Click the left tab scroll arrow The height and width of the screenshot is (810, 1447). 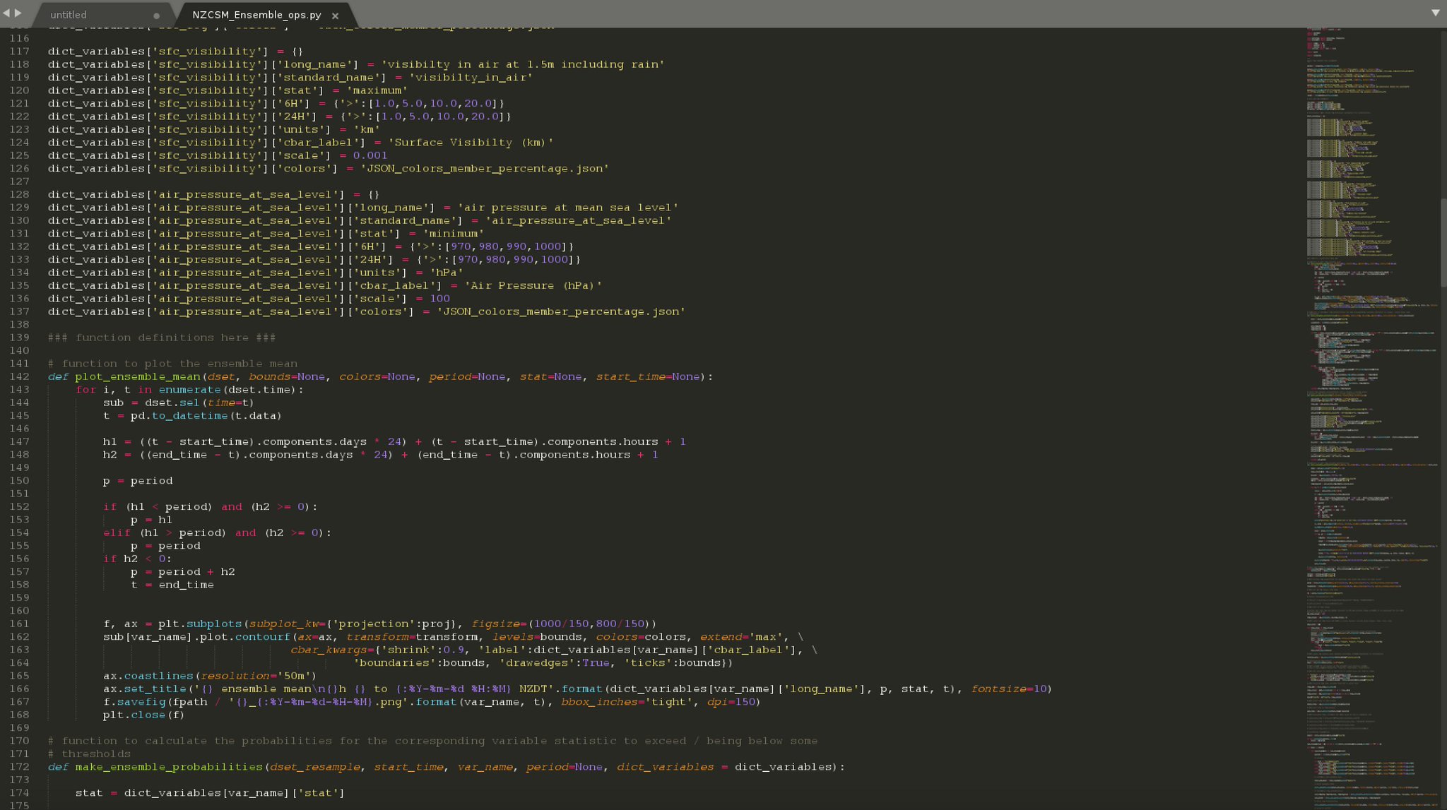tap(6, 13)
